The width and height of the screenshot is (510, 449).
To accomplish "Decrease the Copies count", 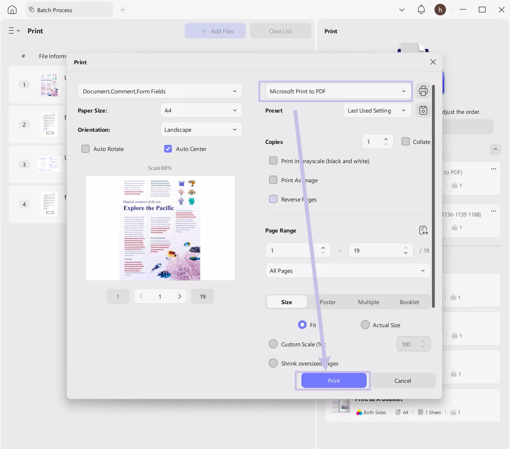I will [x=386, y=144].
